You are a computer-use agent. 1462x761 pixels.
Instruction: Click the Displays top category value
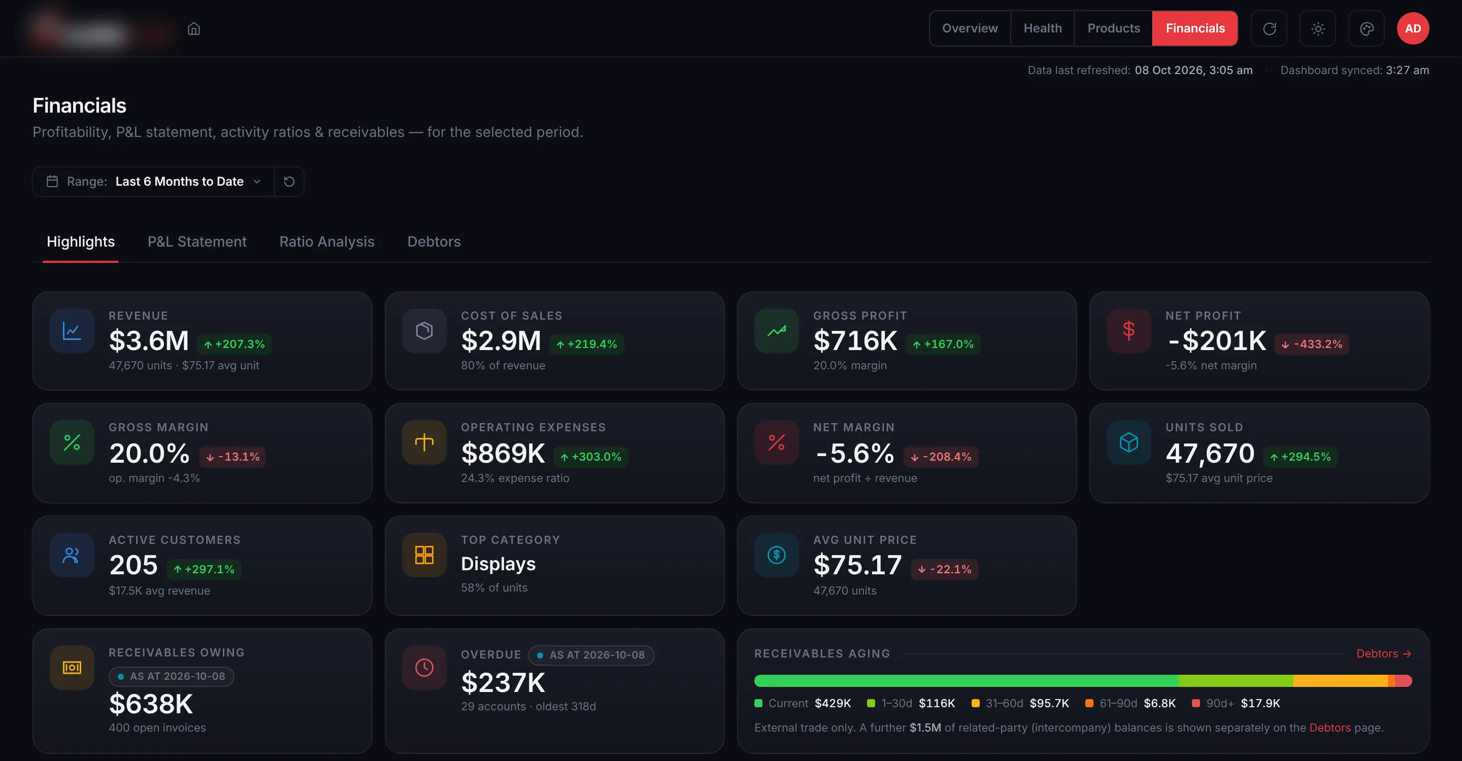pos(499,564)
